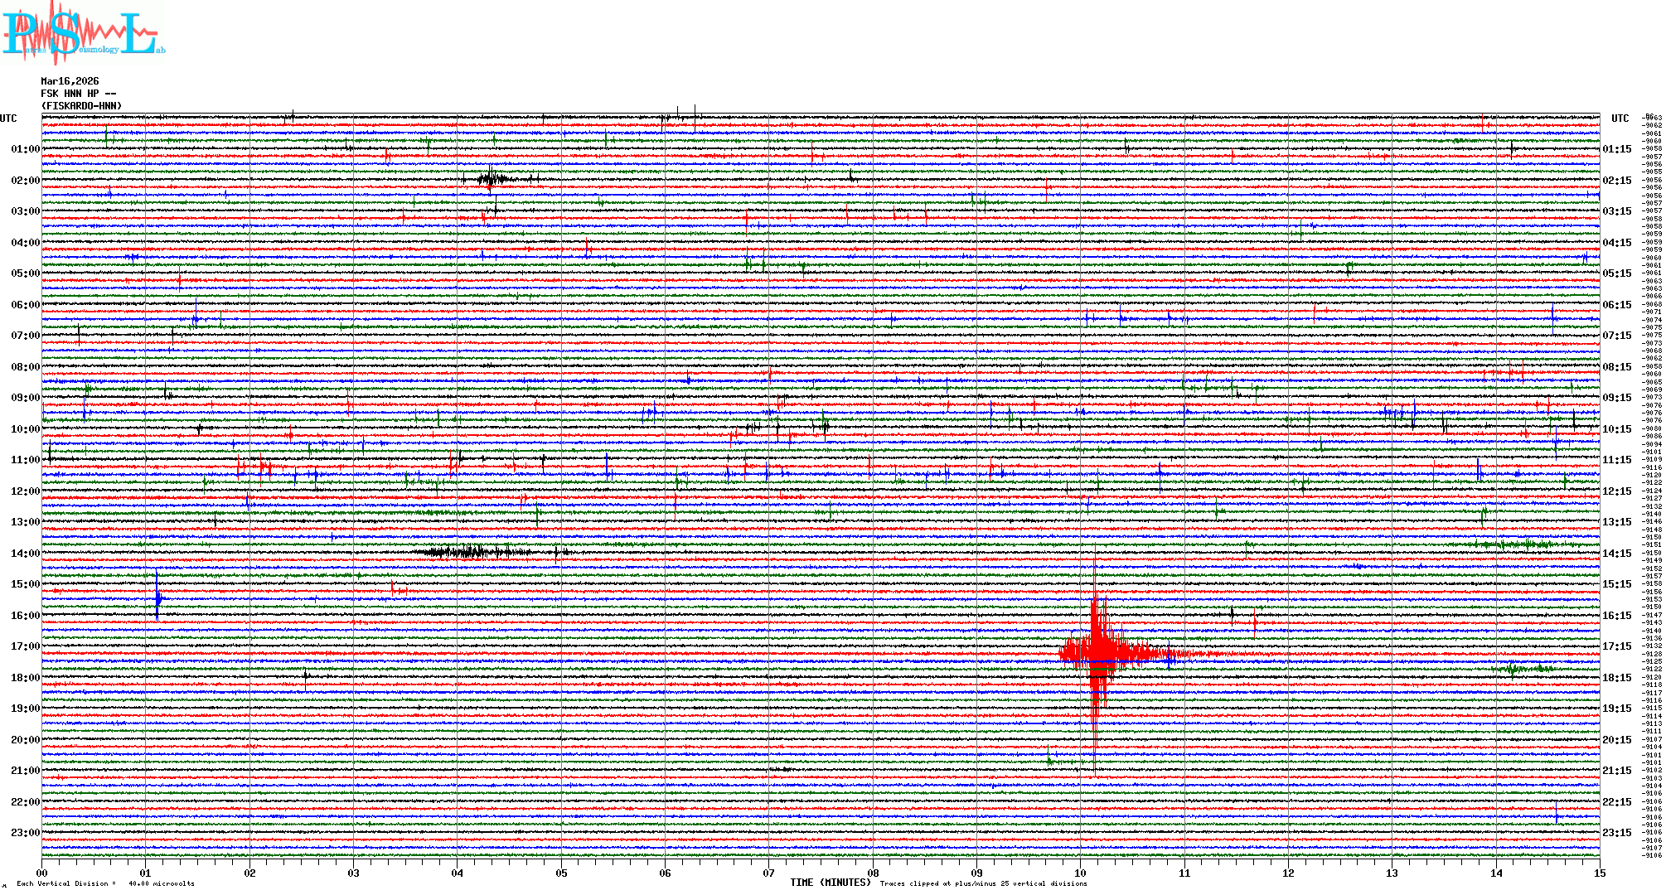The height and width of the screenshot is (895, 1666).
Task: Click minute marker 10 on time axis
Action: (x=1080, y=873)
